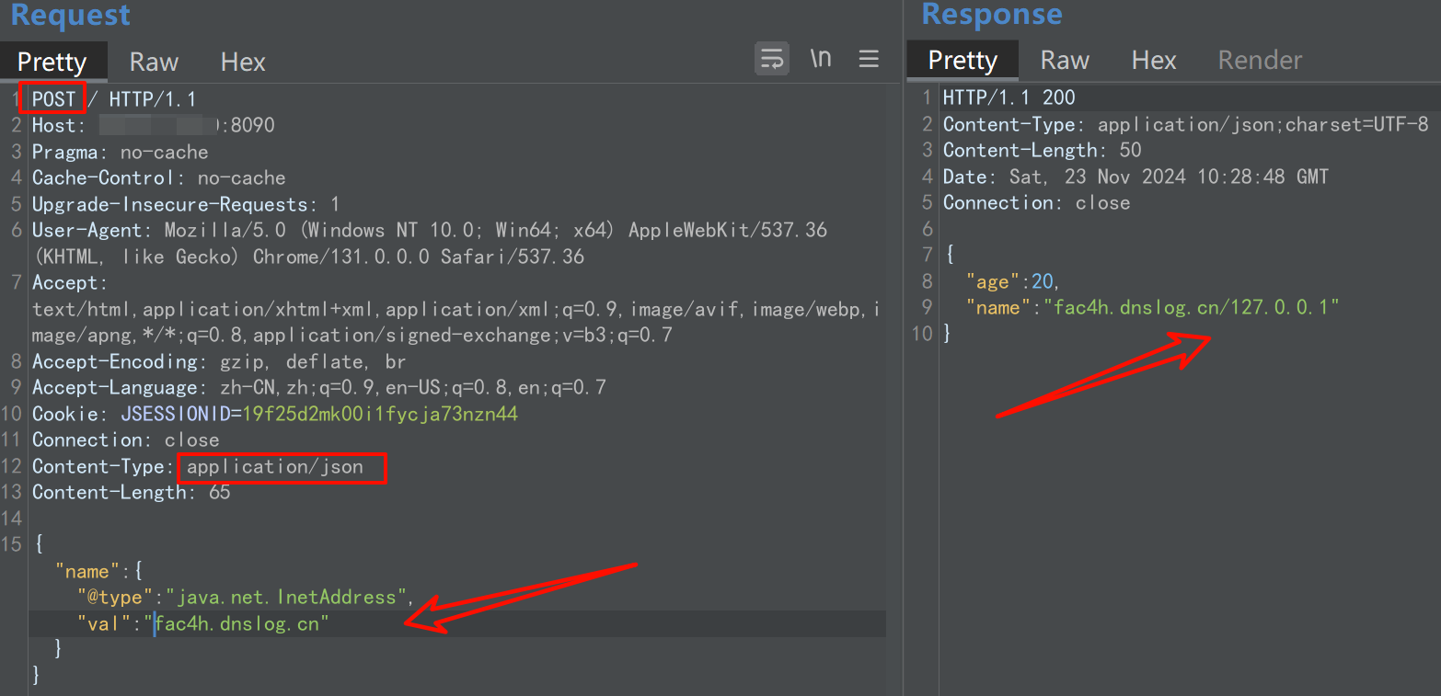Click the User-Agent header line
The image size is (1441, 696).
[x=430, y=243]
